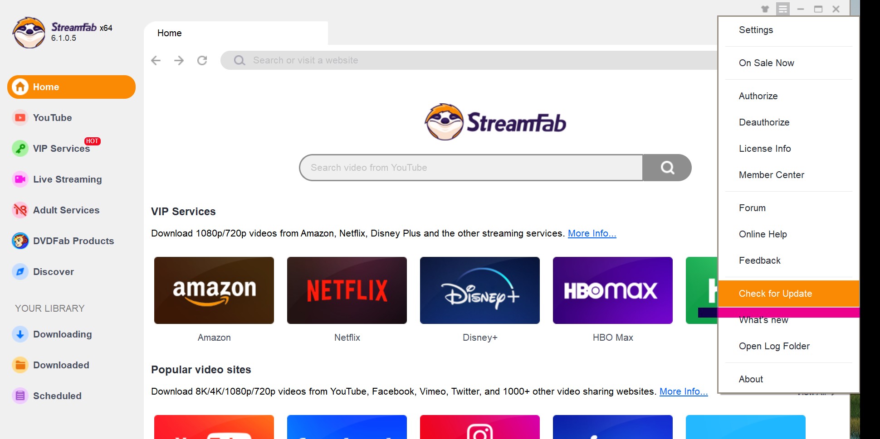
Task: Click the Downloaded library label
Action: tap(61, 365)
